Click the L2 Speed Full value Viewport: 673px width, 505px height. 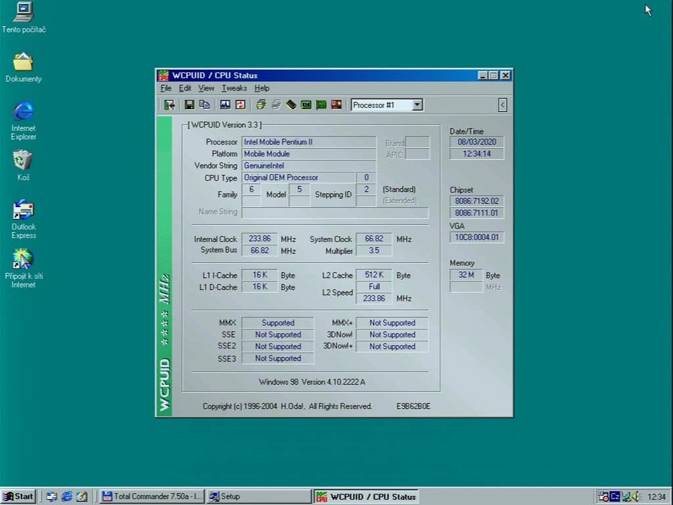tap(374, 287)
